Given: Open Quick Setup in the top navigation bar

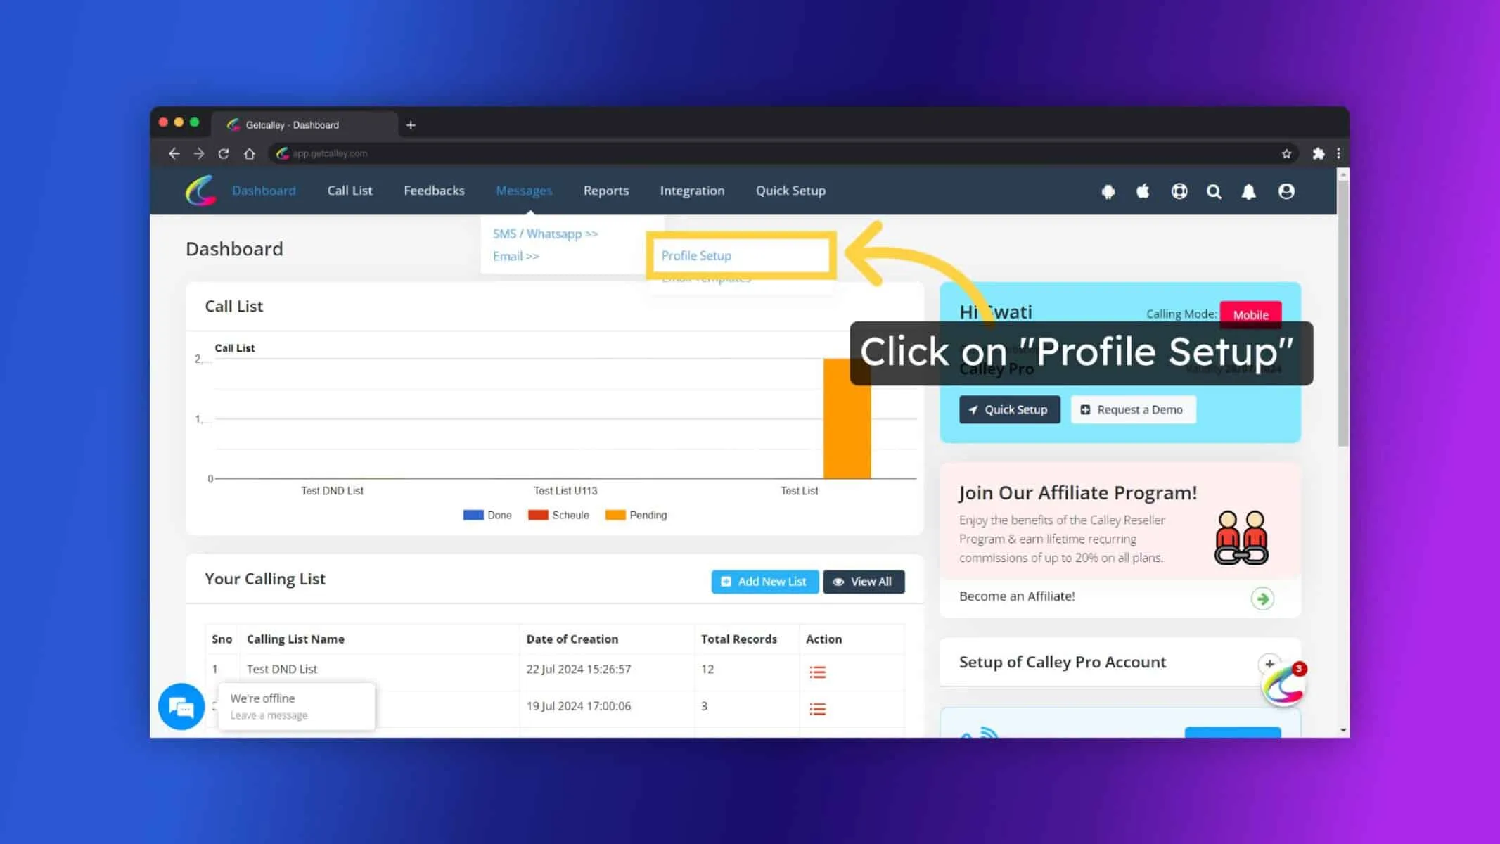Looking at the screenshot, I should pos(790,191).
